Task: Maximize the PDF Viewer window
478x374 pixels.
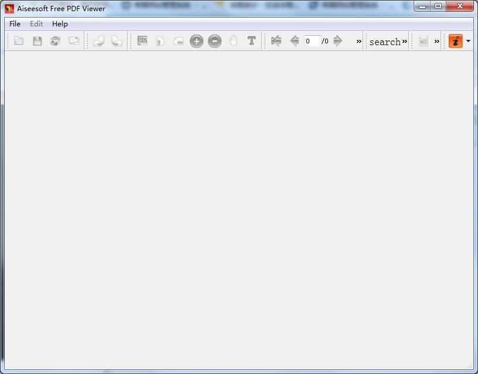Action: [x=438, y=6]
